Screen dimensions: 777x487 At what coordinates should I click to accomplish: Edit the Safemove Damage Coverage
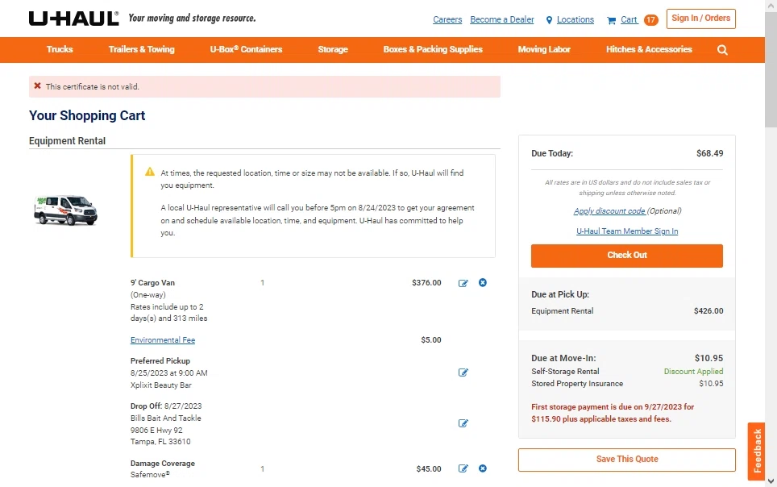point(463,468)
